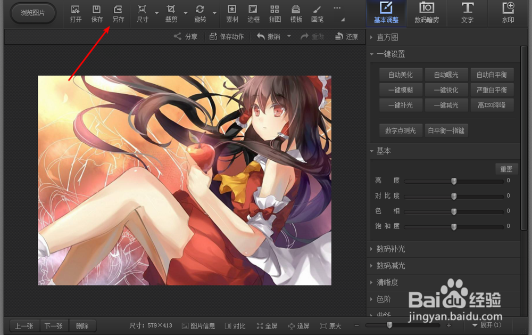The image size is (532, 335).
Task: Click the 重做 redo button
Action: coord(312,37)
